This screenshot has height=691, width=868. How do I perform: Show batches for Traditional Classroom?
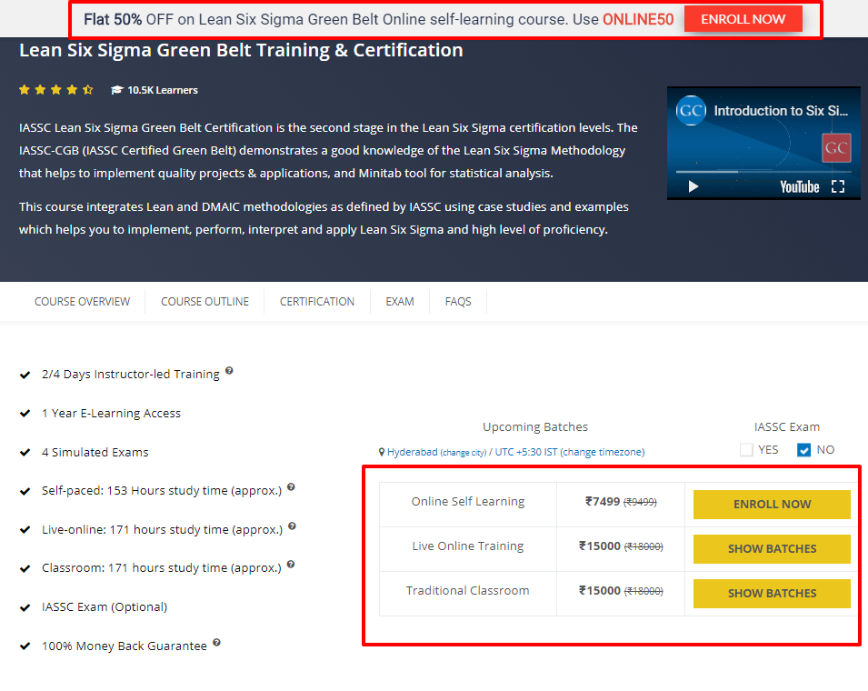[772, 593]
